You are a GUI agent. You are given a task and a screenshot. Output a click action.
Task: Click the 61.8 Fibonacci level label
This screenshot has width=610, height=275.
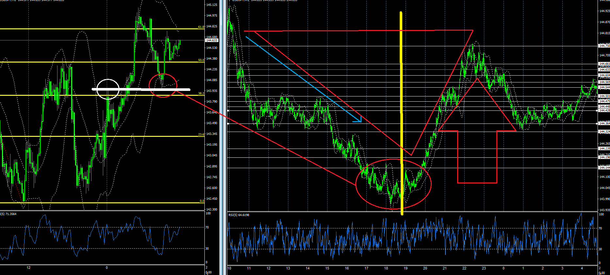[201, 27]
